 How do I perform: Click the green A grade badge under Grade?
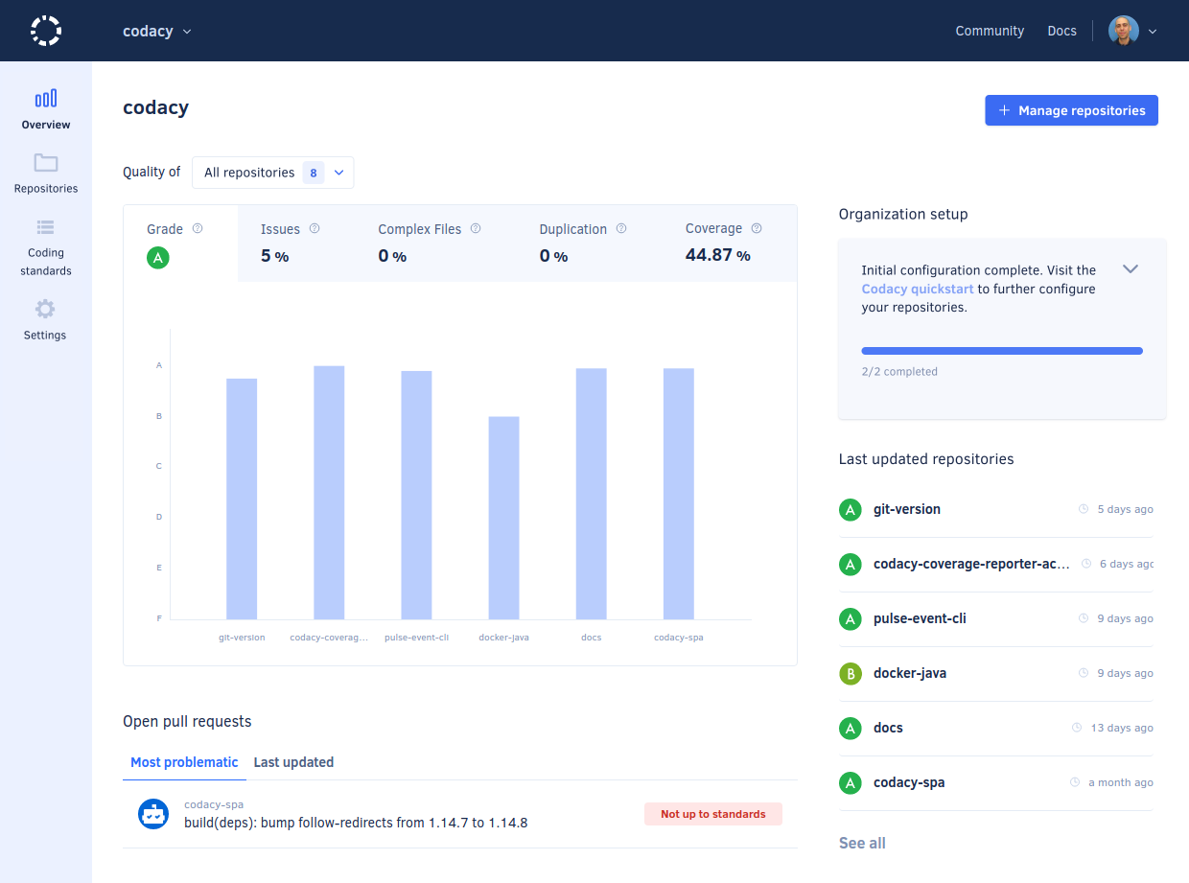pos(158,257)
